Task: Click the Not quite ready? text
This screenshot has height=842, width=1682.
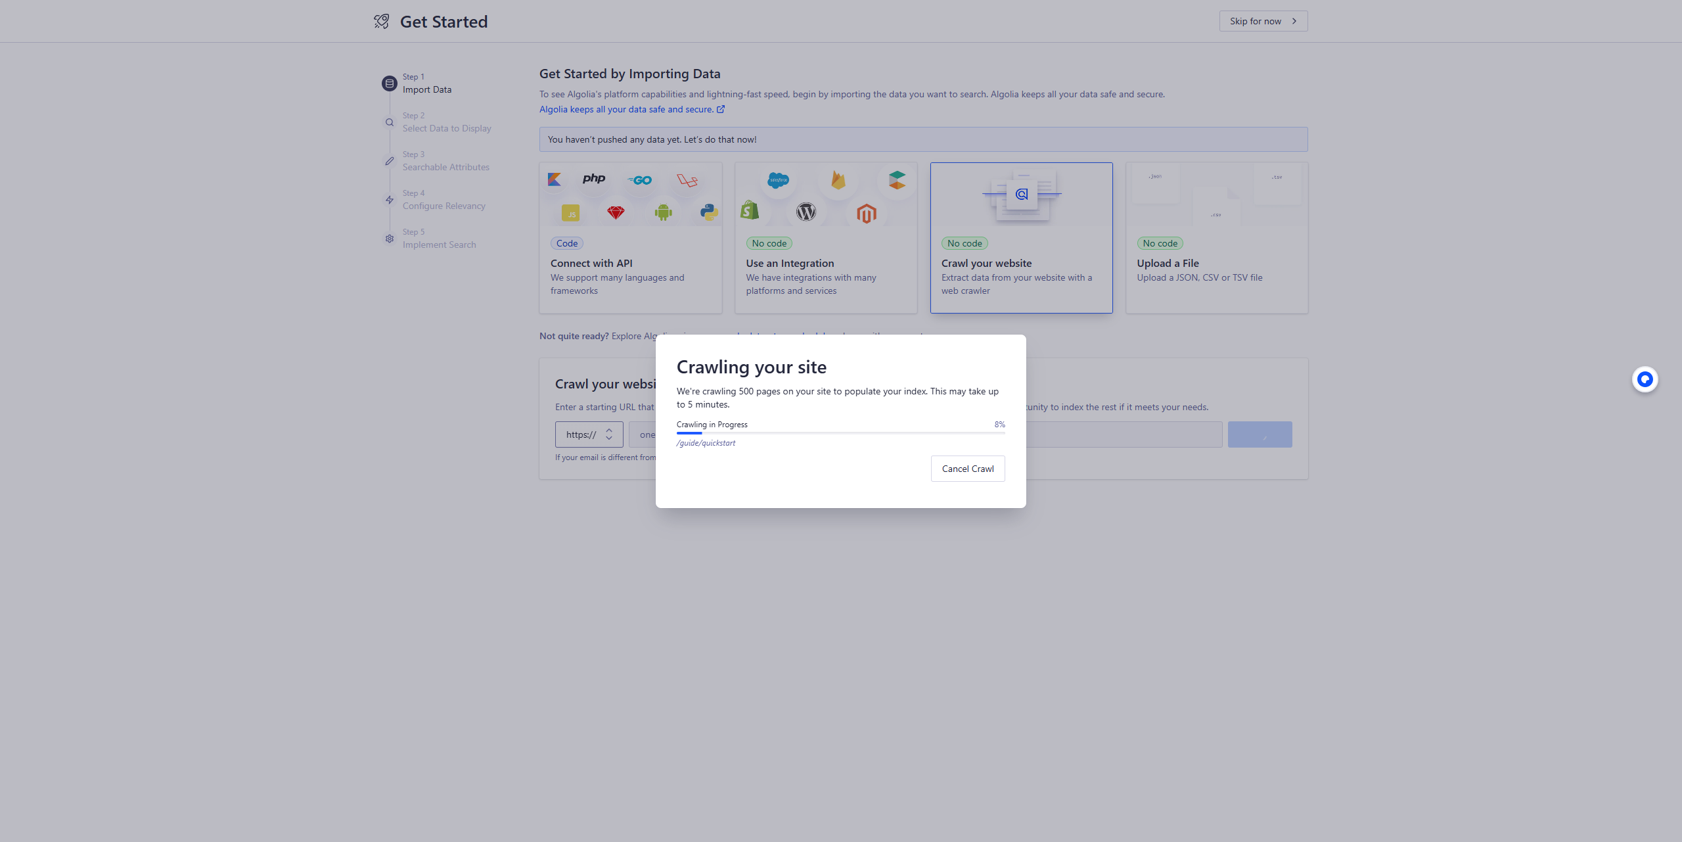Action: tap(574, 336)
